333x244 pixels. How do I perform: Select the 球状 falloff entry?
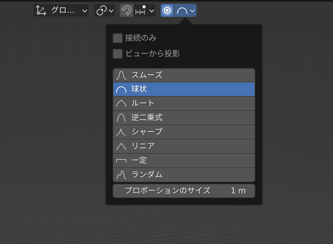click(x=184, y=89)
